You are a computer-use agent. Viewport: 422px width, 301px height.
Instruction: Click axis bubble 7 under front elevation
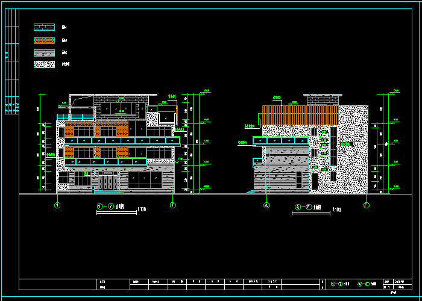click(x=173, y=205)
